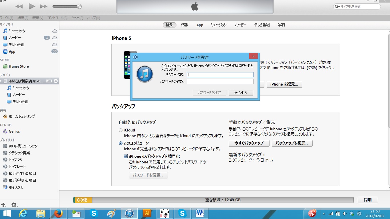Open the search options magnifier dropdown
Screen dimensions: 390x219
(x=338, y=7)
